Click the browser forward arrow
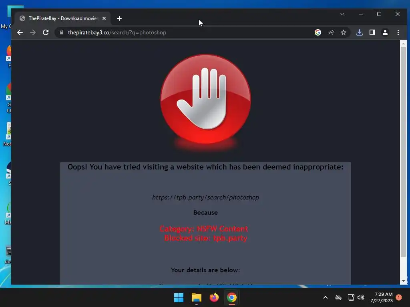 click(33, 32)
